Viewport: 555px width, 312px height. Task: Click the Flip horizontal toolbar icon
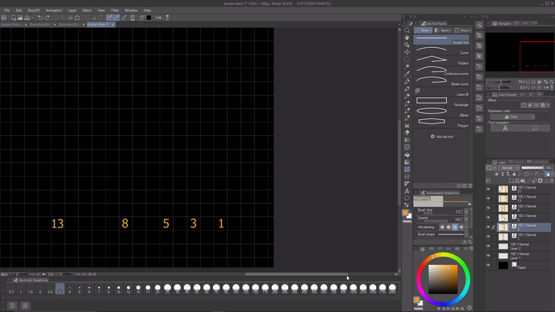click(158, 18)
